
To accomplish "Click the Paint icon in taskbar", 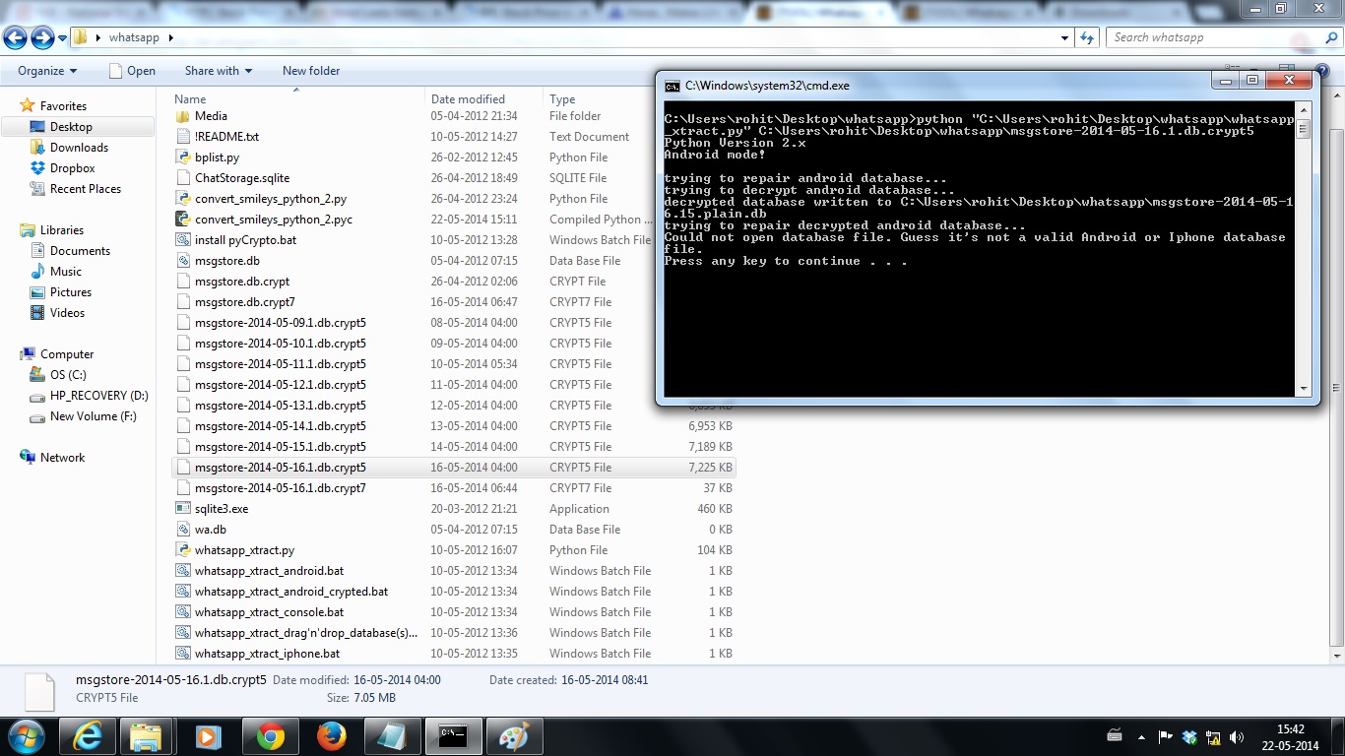I will coord(514,735).
